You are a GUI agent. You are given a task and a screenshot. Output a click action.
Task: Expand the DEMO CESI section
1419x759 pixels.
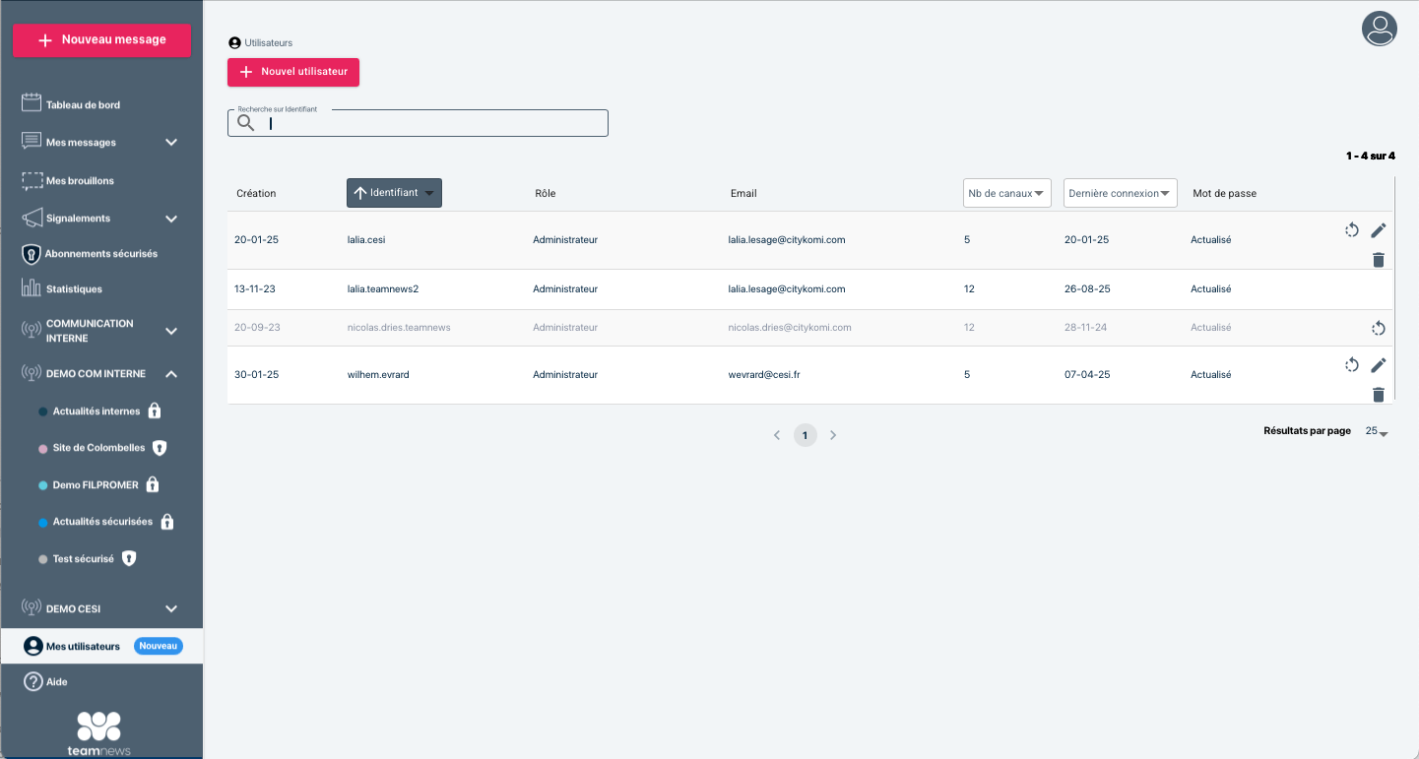(171, 608)
